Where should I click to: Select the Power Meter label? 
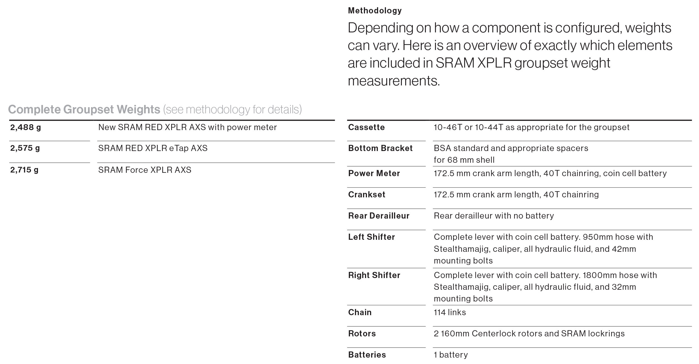pyautogui.click(x=374, y=173)
